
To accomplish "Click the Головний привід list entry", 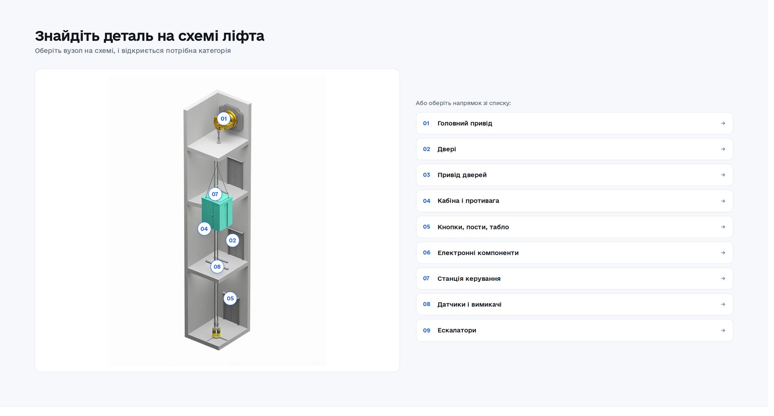I will pyautogui.click(x=575, y=123).
